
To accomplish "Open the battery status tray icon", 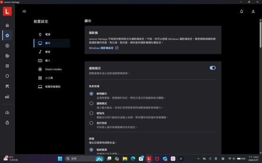I will click(x=241, y=159).
